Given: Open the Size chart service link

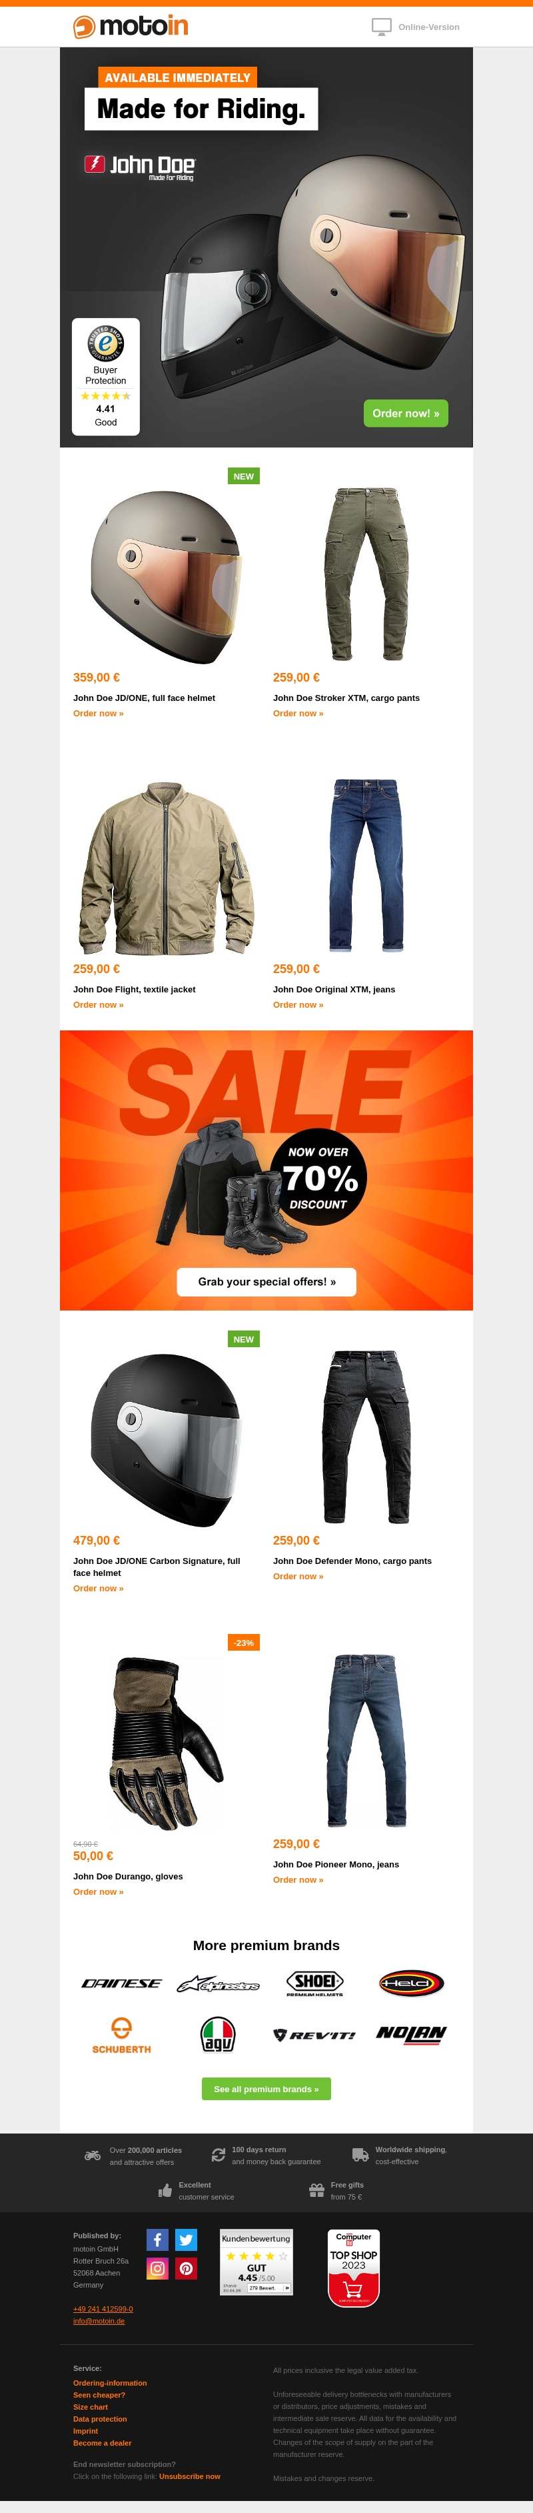Looking at the screenshot, I should 91,2407.
